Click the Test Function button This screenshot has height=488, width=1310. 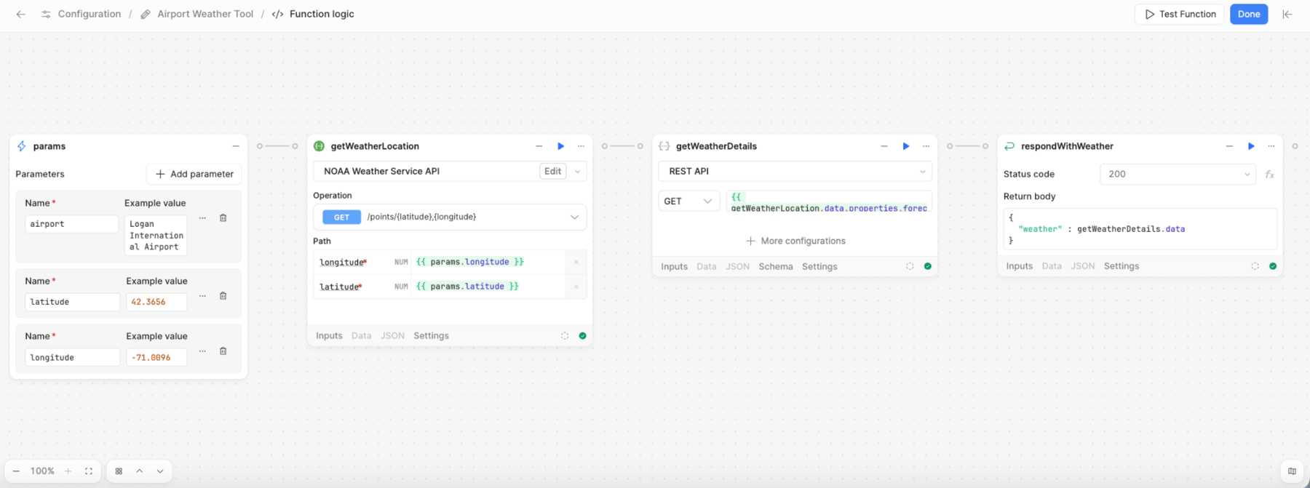(1180, 14)
